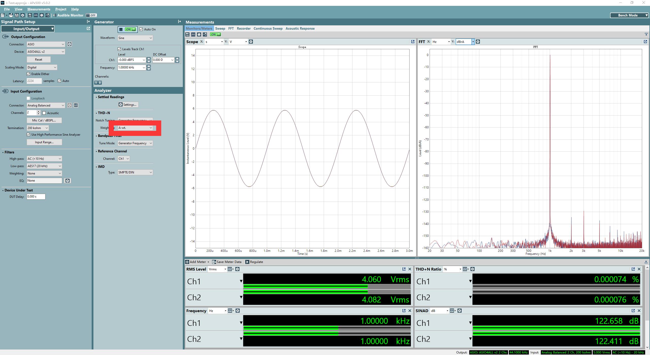Screen dimensions: 650x355
Task: Click the DUT Delay input field
Action: click(36, 197)
